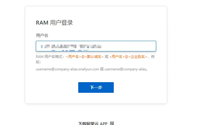Image resolution: width=200 pixels, height=125 pixels.
Task: Open the 下载阿里云 APP link
Action: (93, 123)
